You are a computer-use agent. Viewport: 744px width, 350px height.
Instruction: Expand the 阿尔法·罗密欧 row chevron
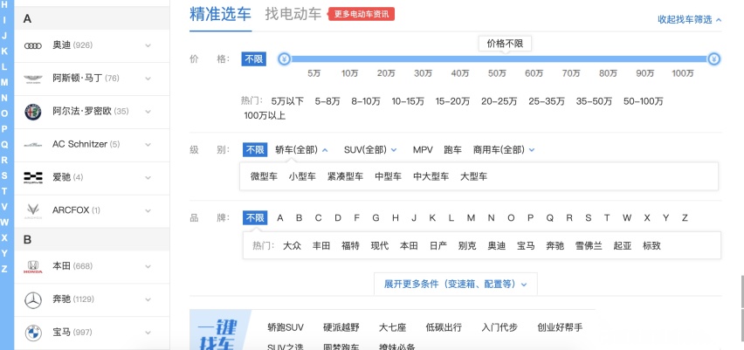pyautogui.click(x=148, y=112)
